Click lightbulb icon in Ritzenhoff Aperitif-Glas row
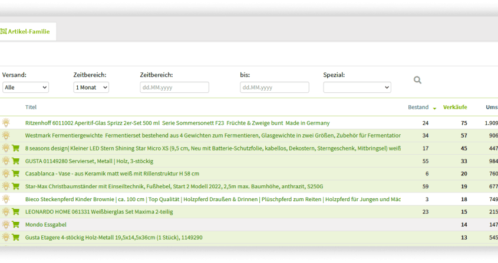The width and height of the screenshot is (498, 263). [x=6, y=122]
